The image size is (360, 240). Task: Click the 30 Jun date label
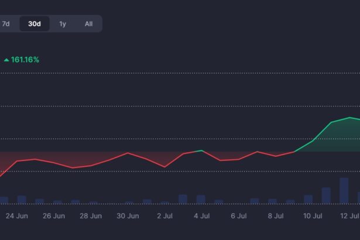(x=128, y=216)
